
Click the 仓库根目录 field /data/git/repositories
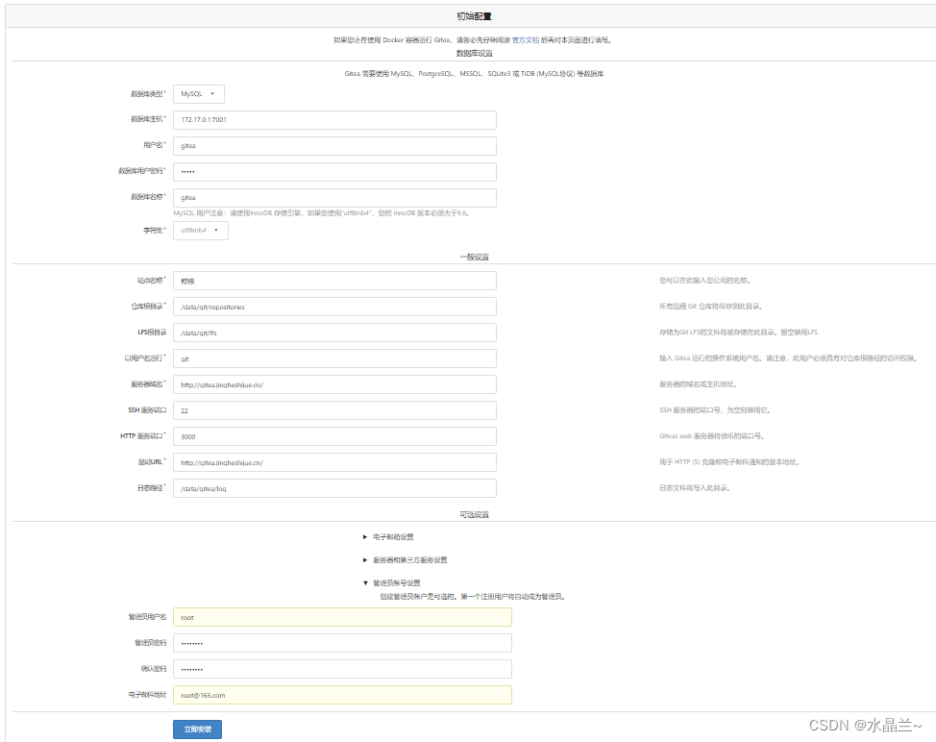tap(334, 307)
